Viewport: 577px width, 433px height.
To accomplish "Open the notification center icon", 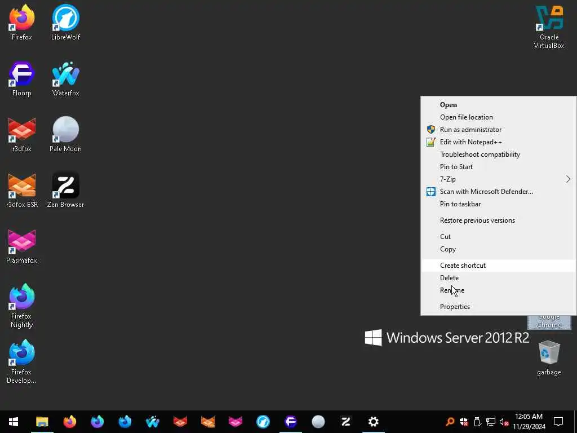I will coord(558,422).
